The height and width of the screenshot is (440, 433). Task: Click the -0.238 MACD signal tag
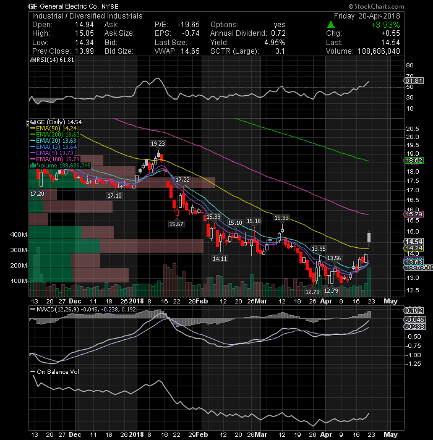click(x=414, y=327)
